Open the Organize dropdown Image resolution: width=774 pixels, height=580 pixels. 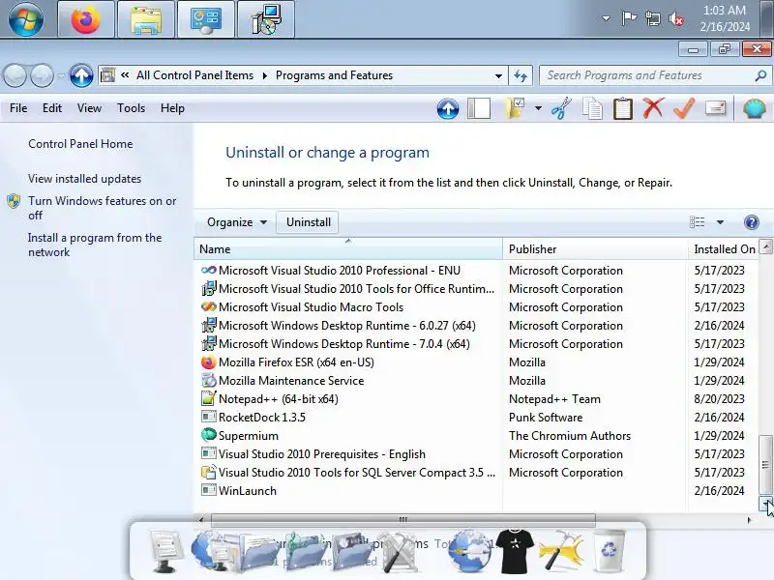click(237, 222)
